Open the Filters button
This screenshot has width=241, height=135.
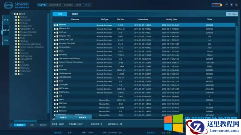pos(232,14)
